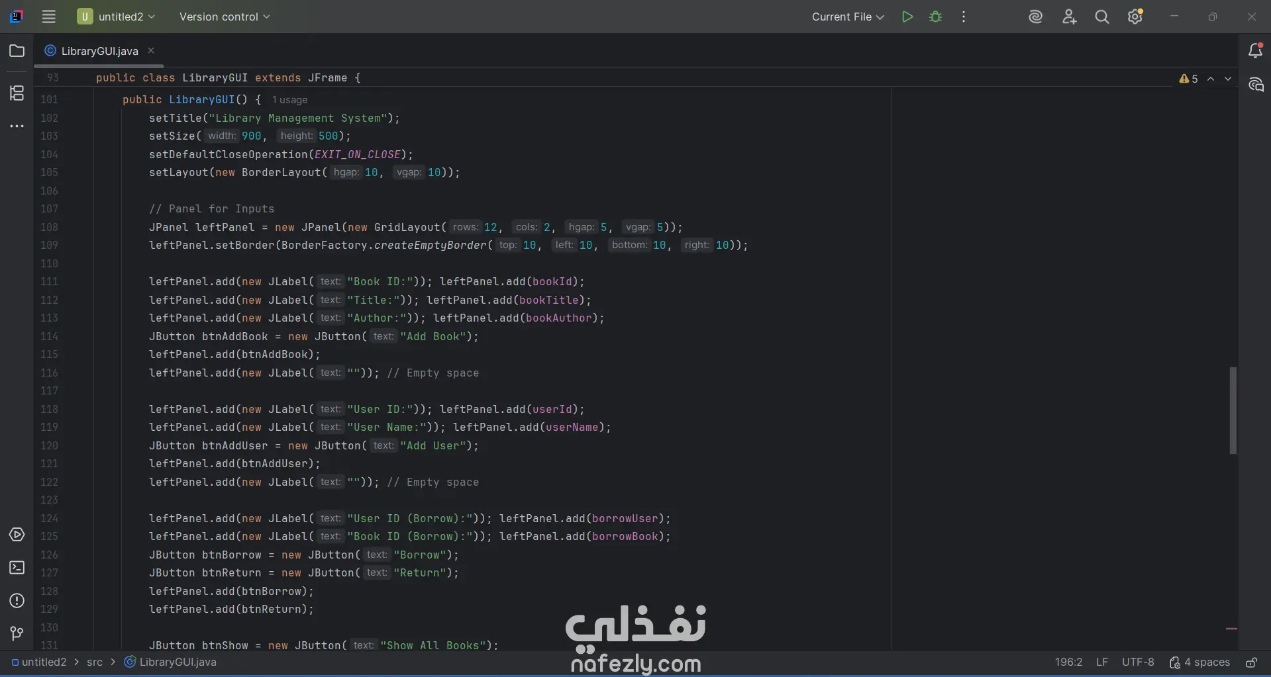Click the "Return" string literal on line 127
Image resolution: width=1271 pixels, height=677 pixels.
point(420,573)
